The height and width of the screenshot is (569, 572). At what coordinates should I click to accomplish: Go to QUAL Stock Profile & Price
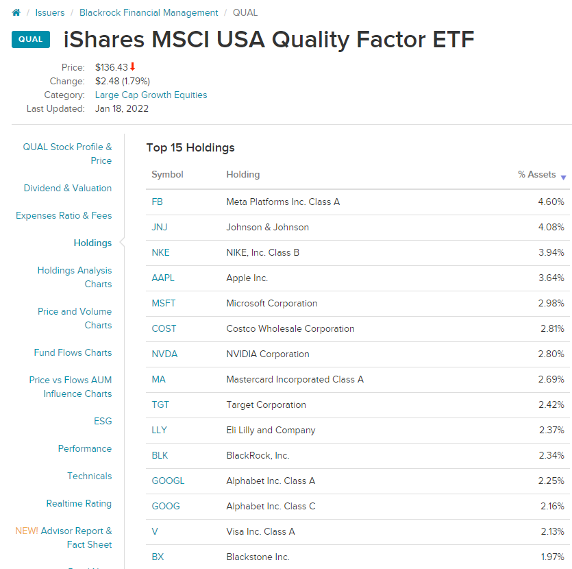[67, 154]
